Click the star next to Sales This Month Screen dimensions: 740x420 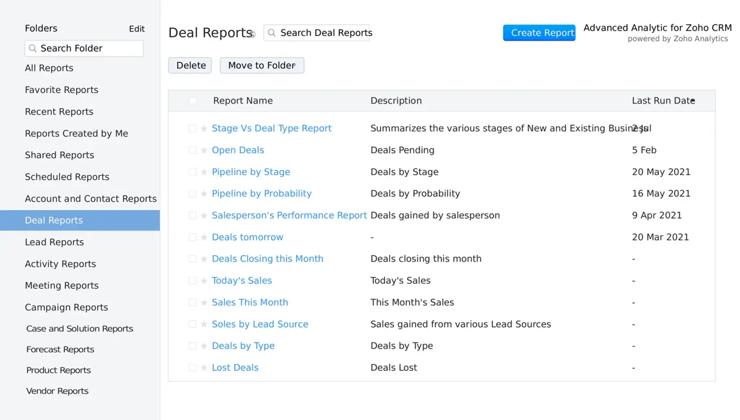[204, 303]
